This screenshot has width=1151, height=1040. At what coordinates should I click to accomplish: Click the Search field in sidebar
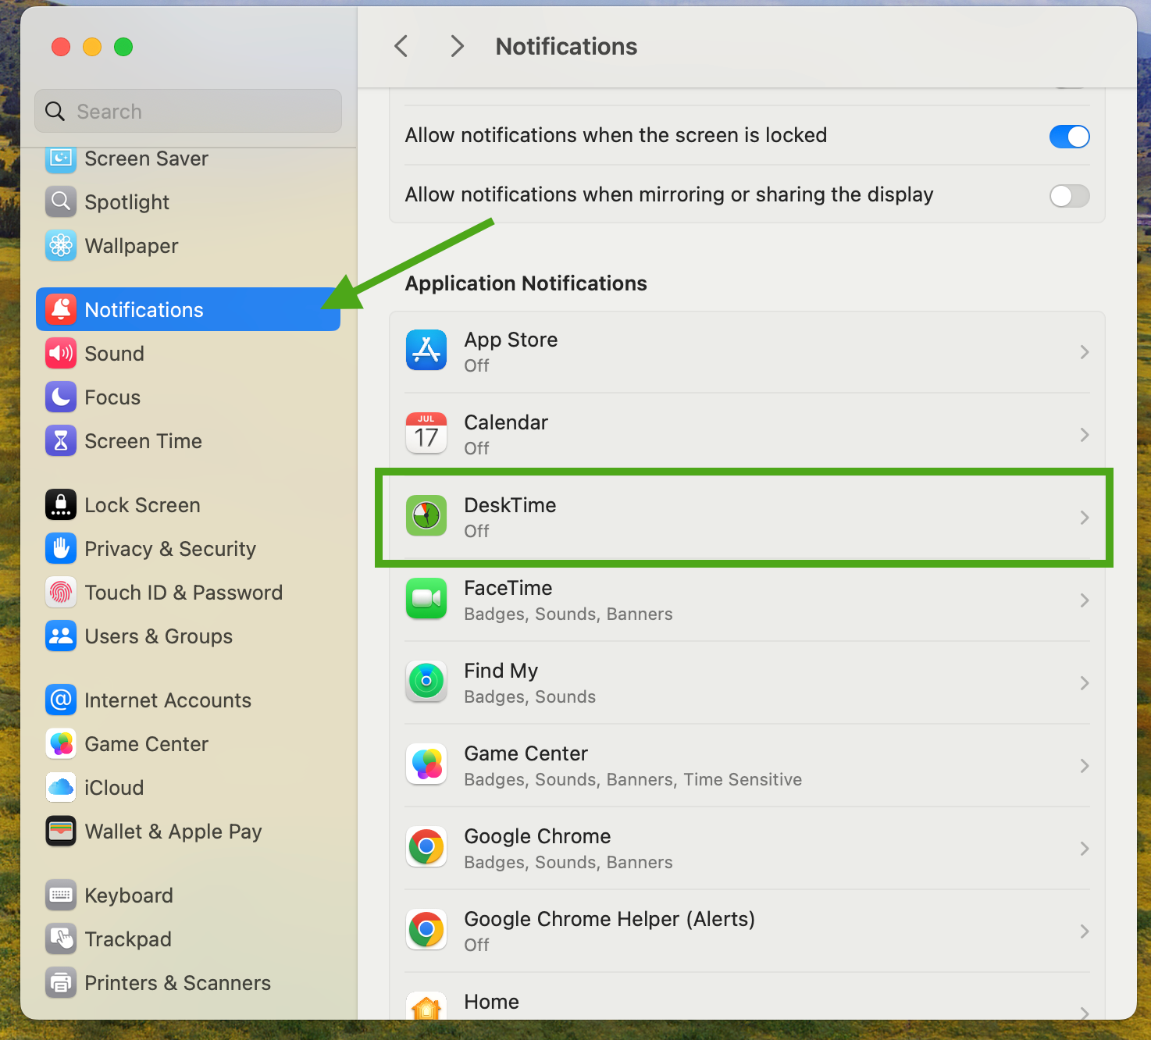[188, 112]
